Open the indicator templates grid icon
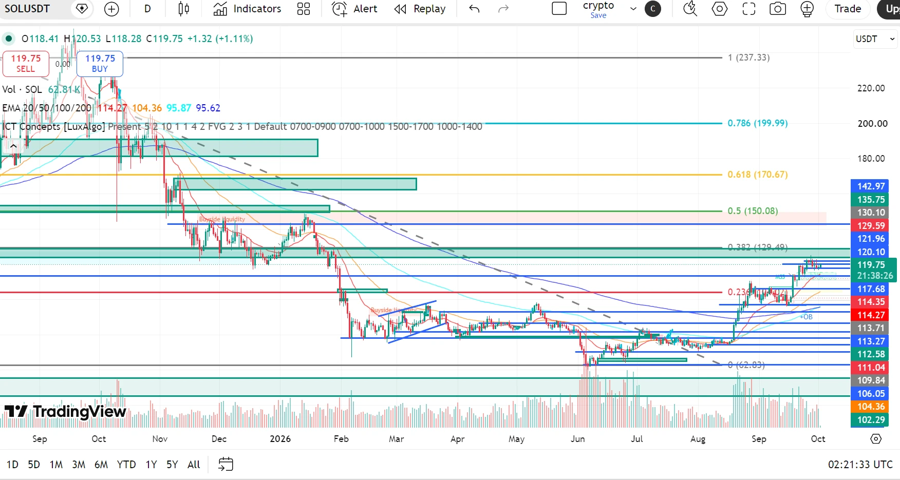 pos(304,9)
